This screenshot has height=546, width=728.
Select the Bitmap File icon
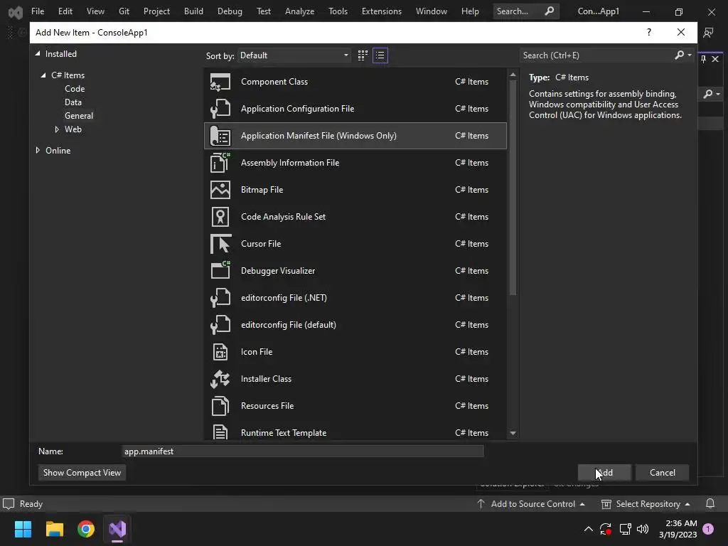pyautogui.click(x=220, y=189)
